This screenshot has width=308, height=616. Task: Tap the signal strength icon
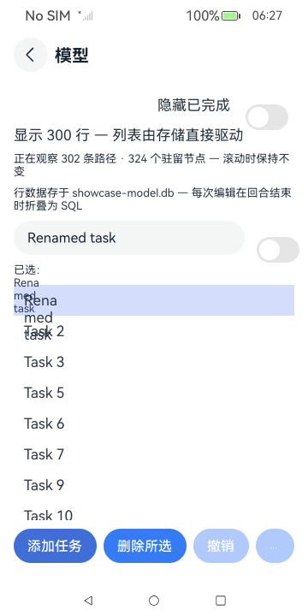86,15
